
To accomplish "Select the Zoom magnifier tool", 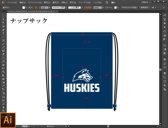I will point(3,111).
